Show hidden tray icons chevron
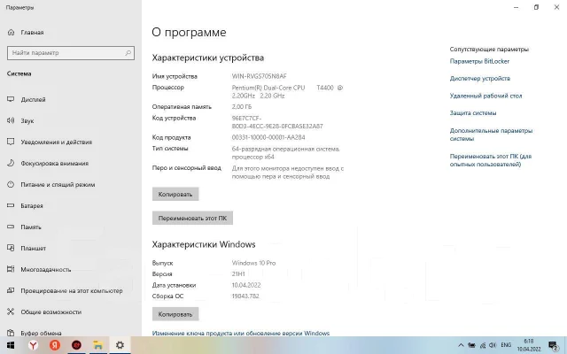The height and width of the screenshot is (354, 567). tap(461, 345)
